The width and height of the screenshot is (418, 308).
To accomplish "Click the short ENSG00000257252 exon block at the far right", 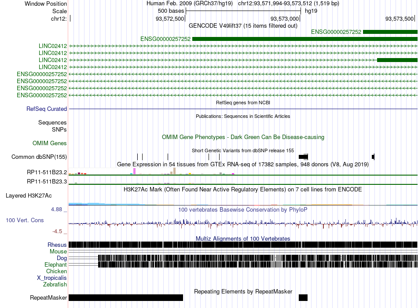I will coord(390,32).
